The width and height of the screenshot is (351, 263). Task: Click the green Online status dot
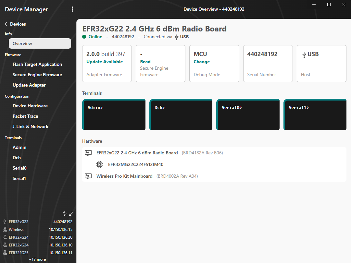tap(84, 37)
